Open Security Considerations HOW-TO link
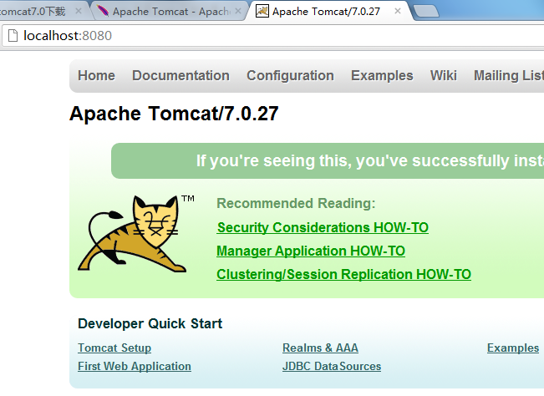The height and width of the screenshot is (396, 544). (323, 227)
